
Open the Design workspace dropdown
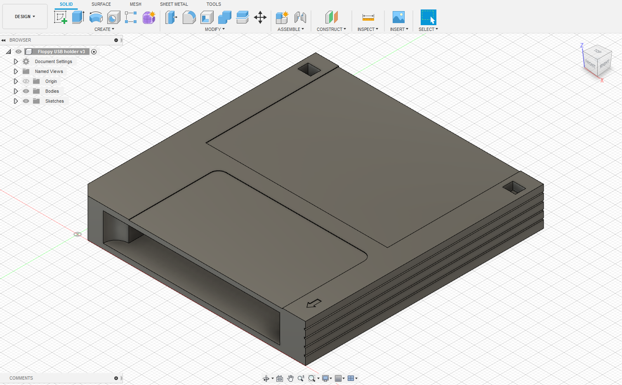pos(25,16)
